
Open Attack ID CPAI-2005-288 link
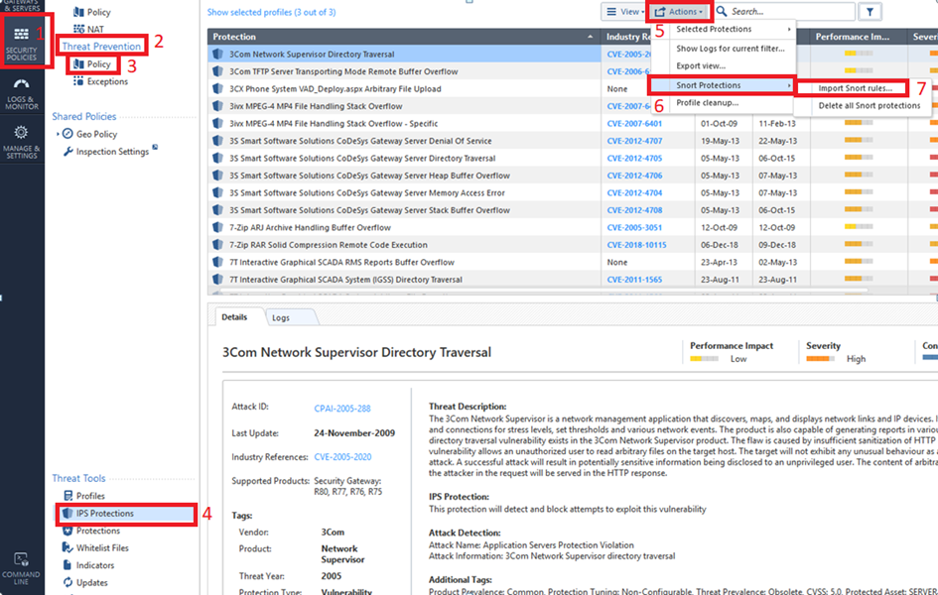tap(342, 407)
